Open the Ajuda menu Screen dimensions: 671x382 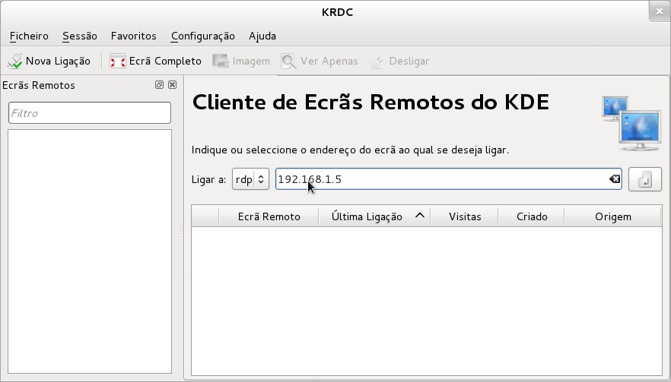pos(262,36)
